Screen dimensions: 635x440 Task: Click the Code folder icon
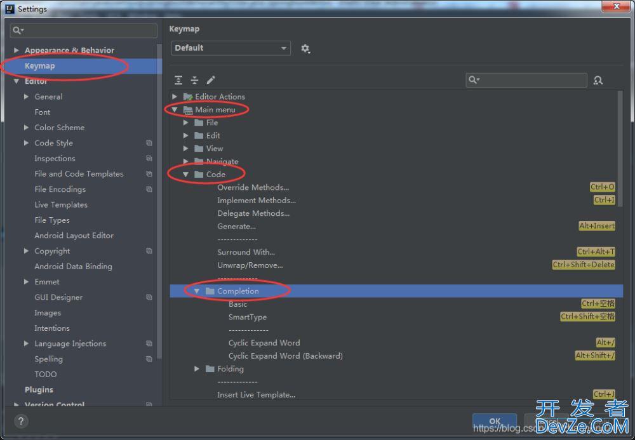coord(199,175)
